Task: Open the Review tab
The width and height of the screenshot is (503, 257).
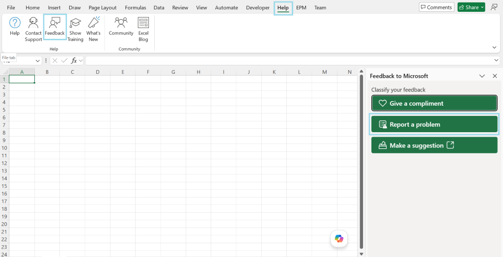Action: pyautogui.click(x=180, y=7)
